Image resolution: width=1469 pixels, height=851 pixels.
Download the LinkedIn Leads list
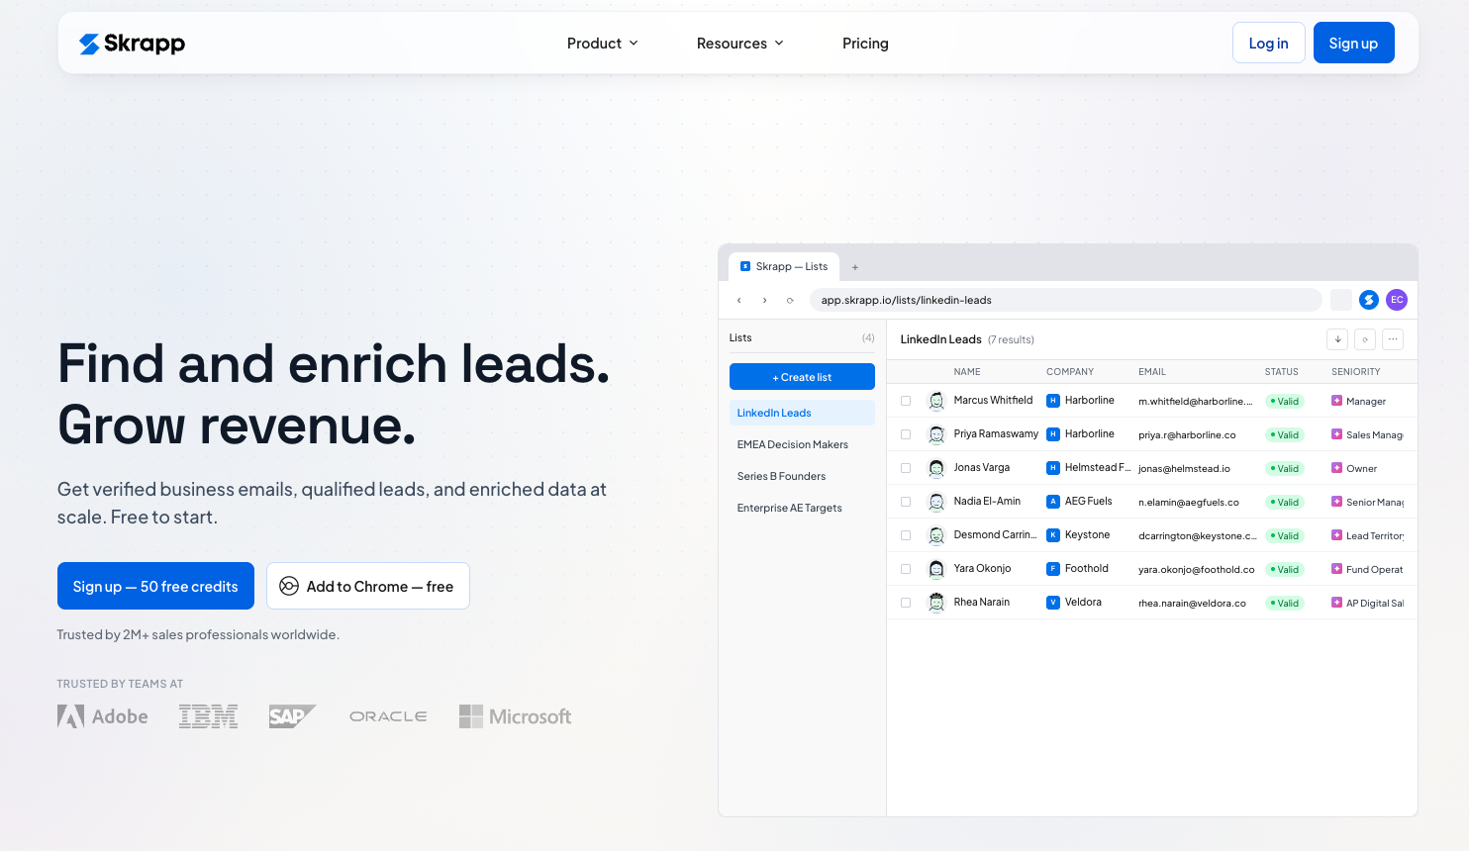[x=1337, y=339]
